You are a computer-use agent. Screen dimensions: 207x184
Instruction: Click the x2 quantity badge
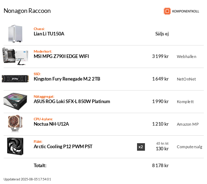pyautogui.click(x=141, y=147)
